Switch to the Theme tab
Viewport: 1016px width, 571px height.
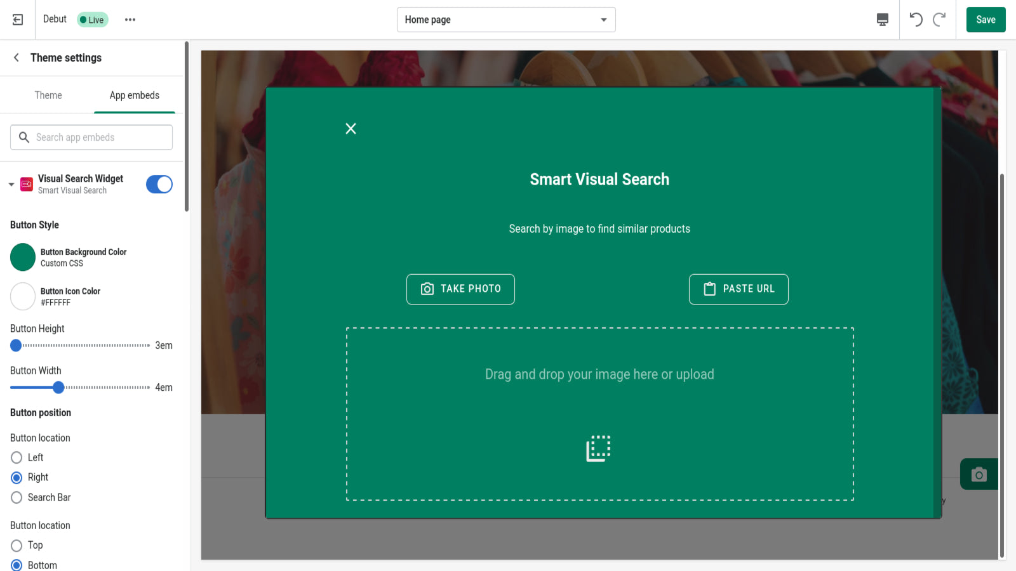(48, 95)
